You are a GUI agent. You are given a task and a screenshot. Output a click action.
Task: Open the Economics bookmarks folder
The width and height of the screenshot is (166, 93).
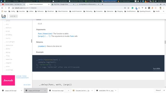tap(98, 11)
